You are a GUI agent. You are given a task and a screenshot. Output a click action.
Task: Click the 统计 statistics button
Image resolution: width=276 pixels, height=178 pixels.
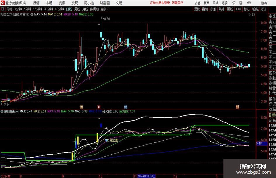(222, 9)
